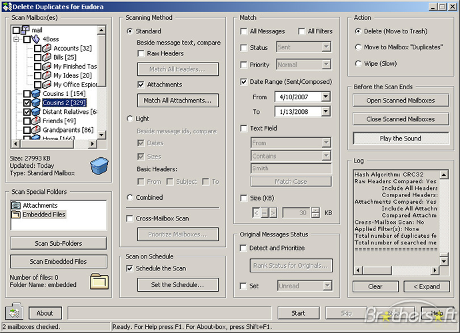Click the Distant Relatives tub icon
The image size is (460, 333).
click(36, 112)
